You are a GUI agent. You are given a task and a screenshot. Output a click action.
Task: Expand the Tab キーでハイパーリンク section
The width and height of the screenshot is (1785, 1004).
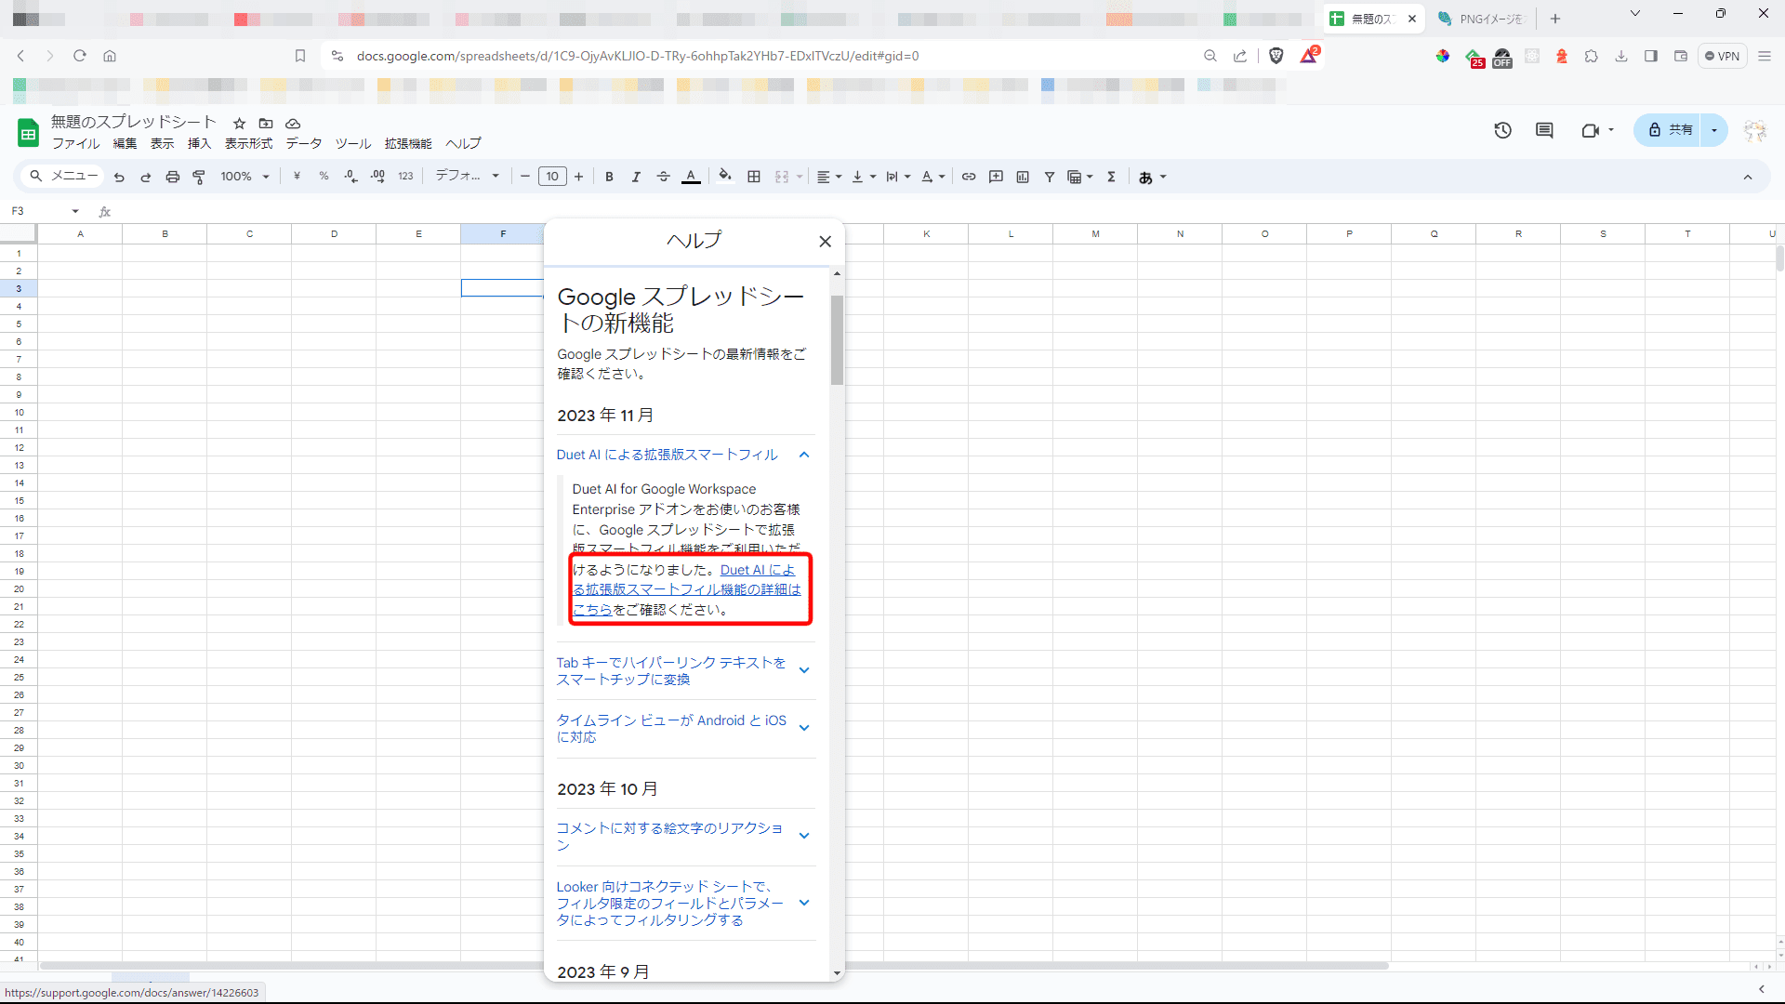point(804,670)
